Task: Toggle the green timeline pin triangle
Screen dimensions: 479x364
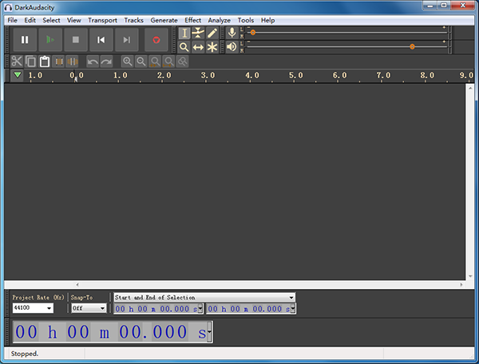Action: click(x=18, y=75)
